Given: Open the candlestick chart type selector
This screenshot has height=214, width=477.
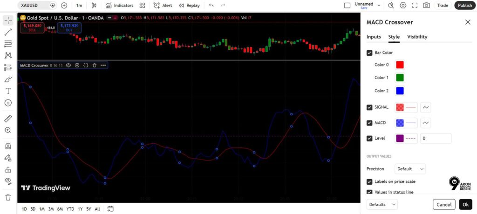Looking at the screenshot, I should click(x=94, y=6).
